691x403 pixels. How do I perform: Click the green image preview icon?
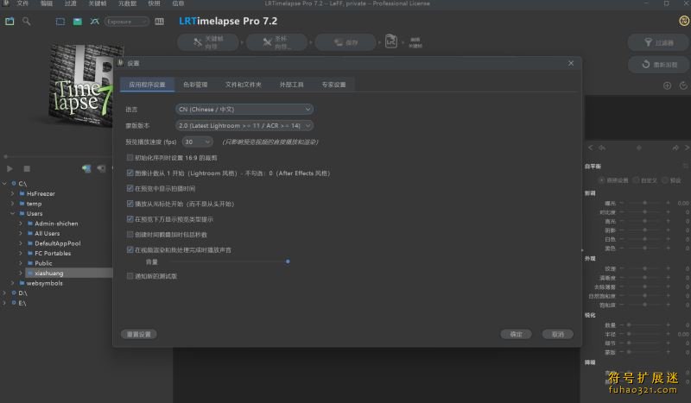(78, 21)
